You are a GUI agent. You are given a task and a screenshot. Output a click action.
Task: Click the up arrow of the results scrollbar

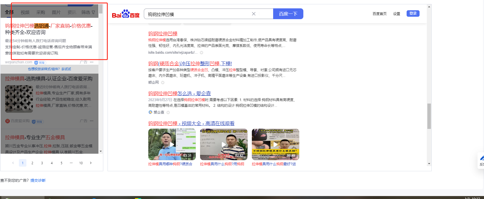pyautogui.click(x=429, y=7)
